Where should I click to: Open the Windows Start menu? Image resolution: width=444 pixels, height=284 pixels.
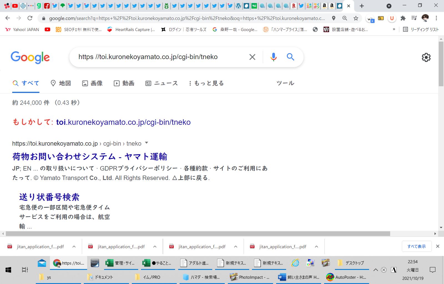(8, 270)
